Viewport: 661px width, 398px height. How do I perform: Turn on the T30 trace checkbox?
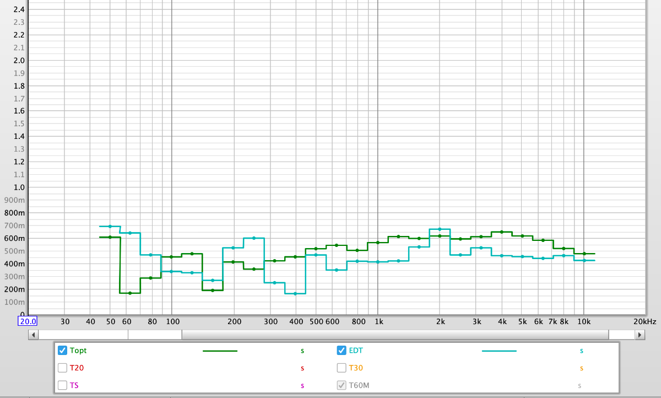342,368
